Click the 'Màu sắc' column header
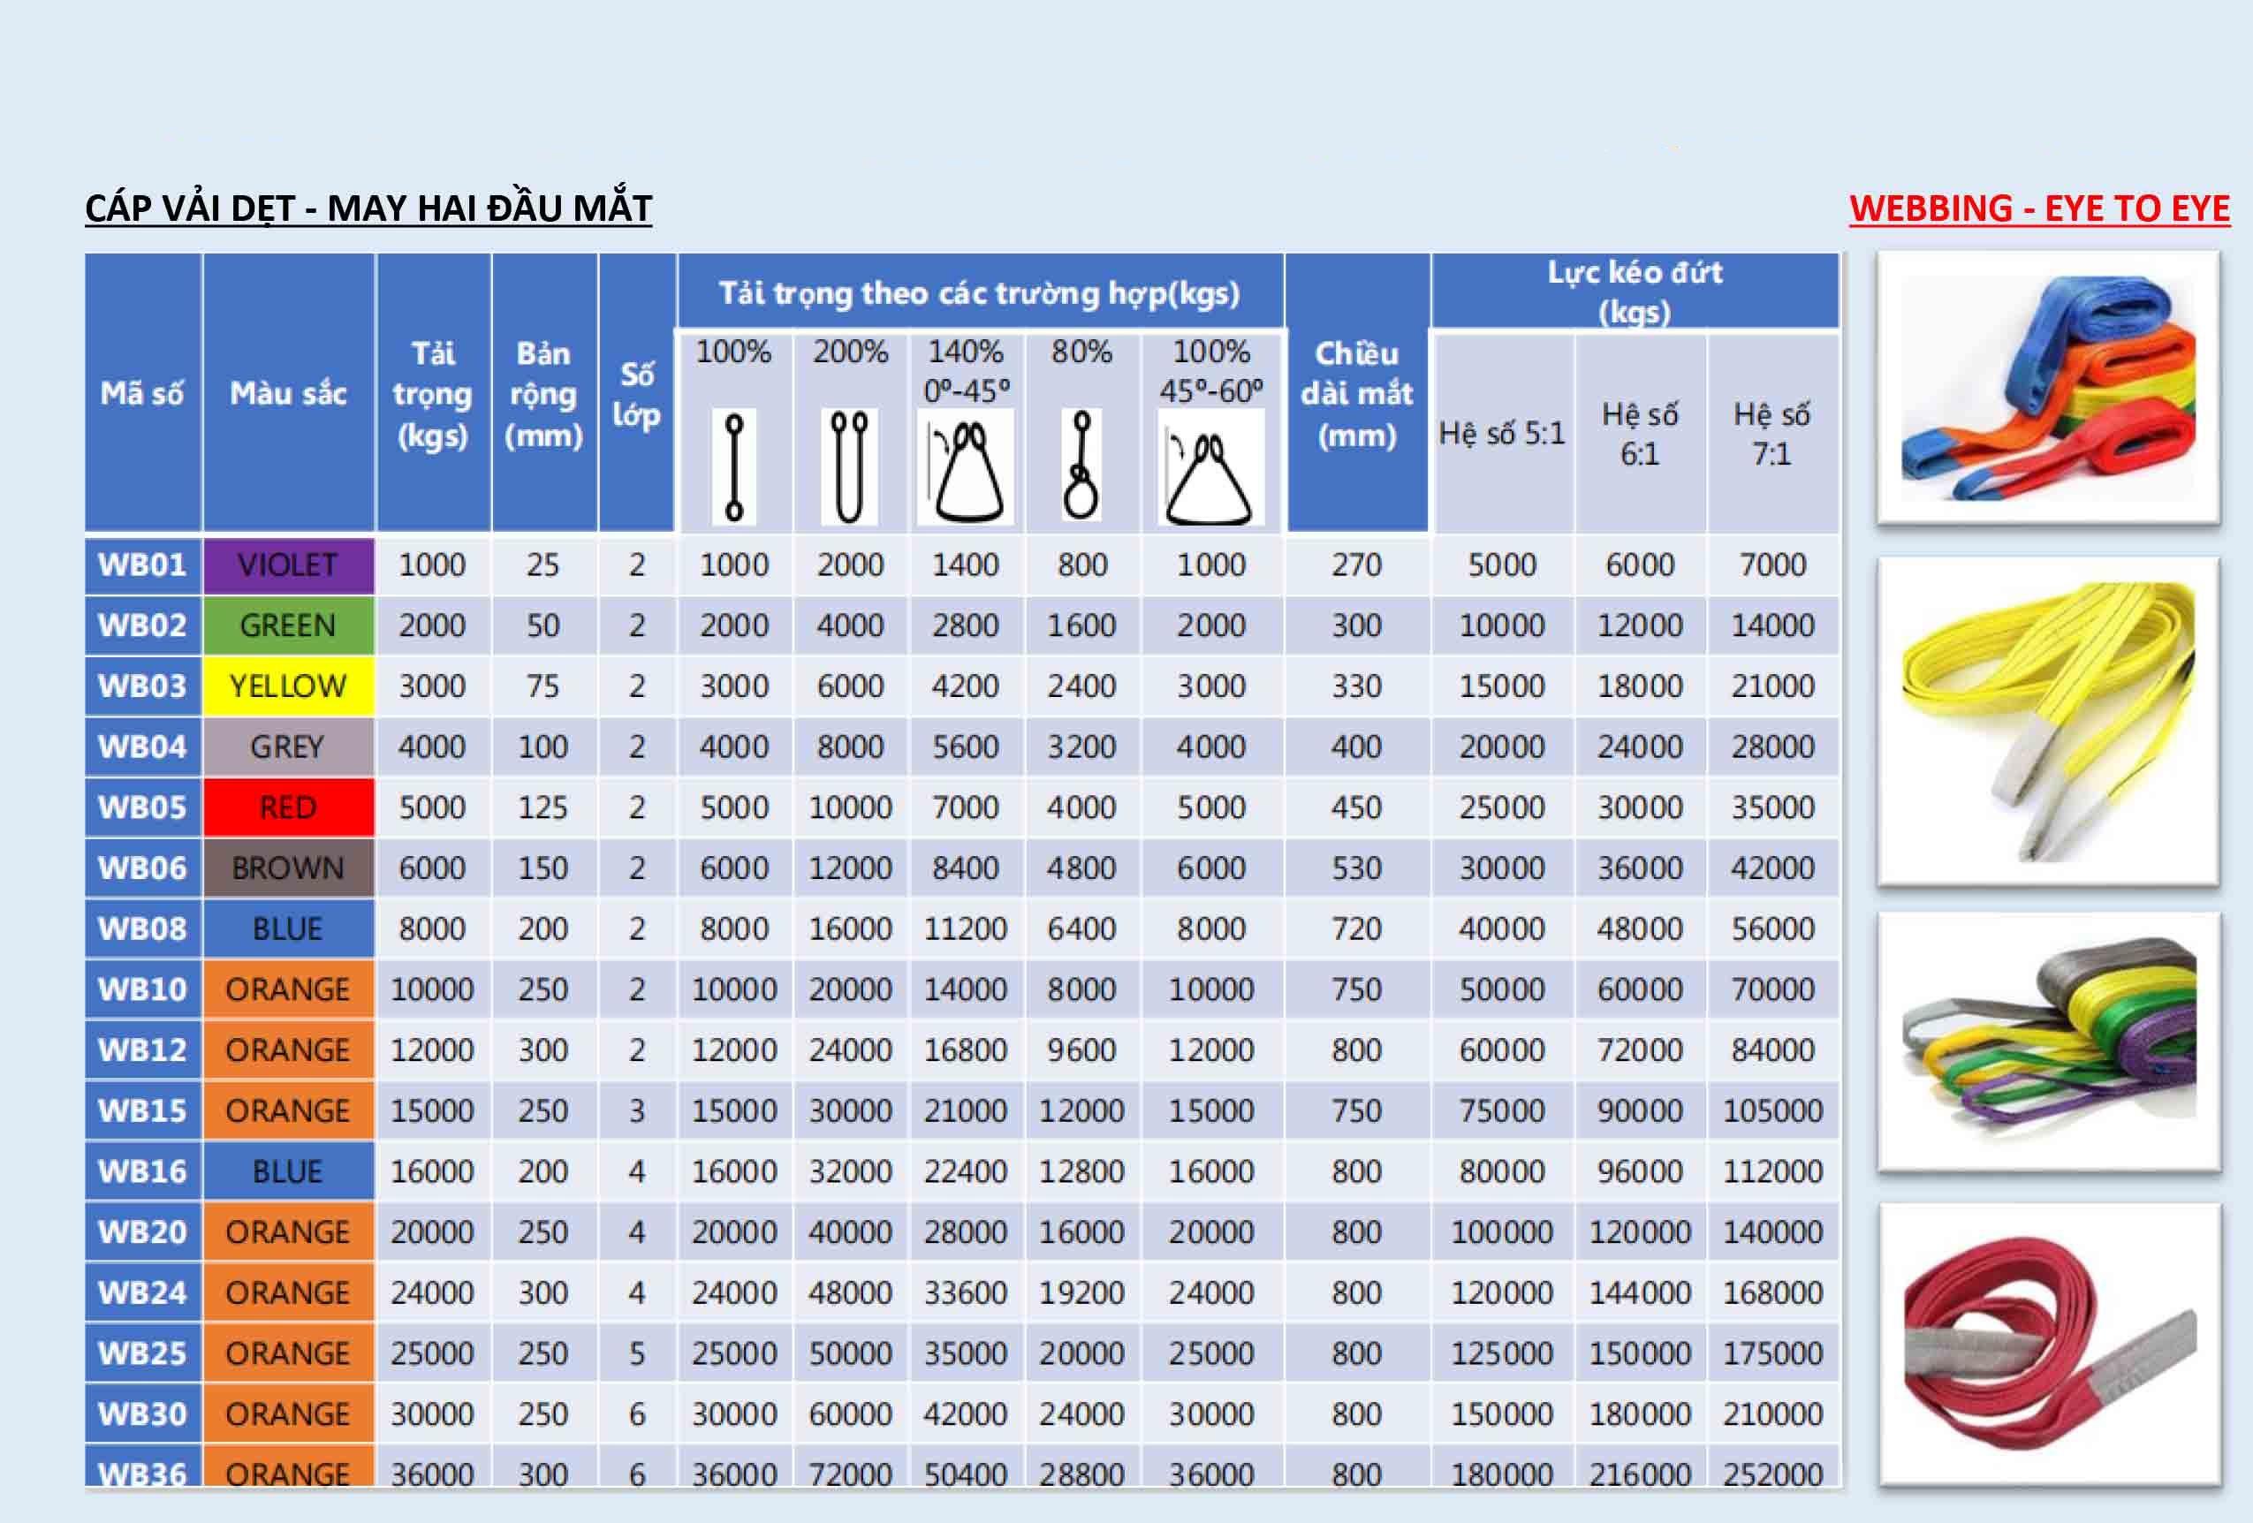 coord(288,392)
